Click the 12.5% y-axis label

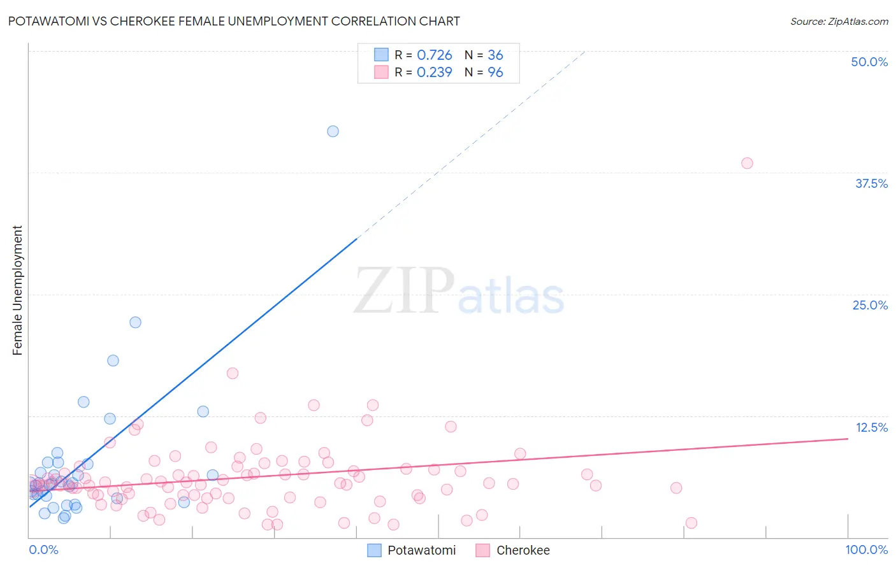coord(872,427)
